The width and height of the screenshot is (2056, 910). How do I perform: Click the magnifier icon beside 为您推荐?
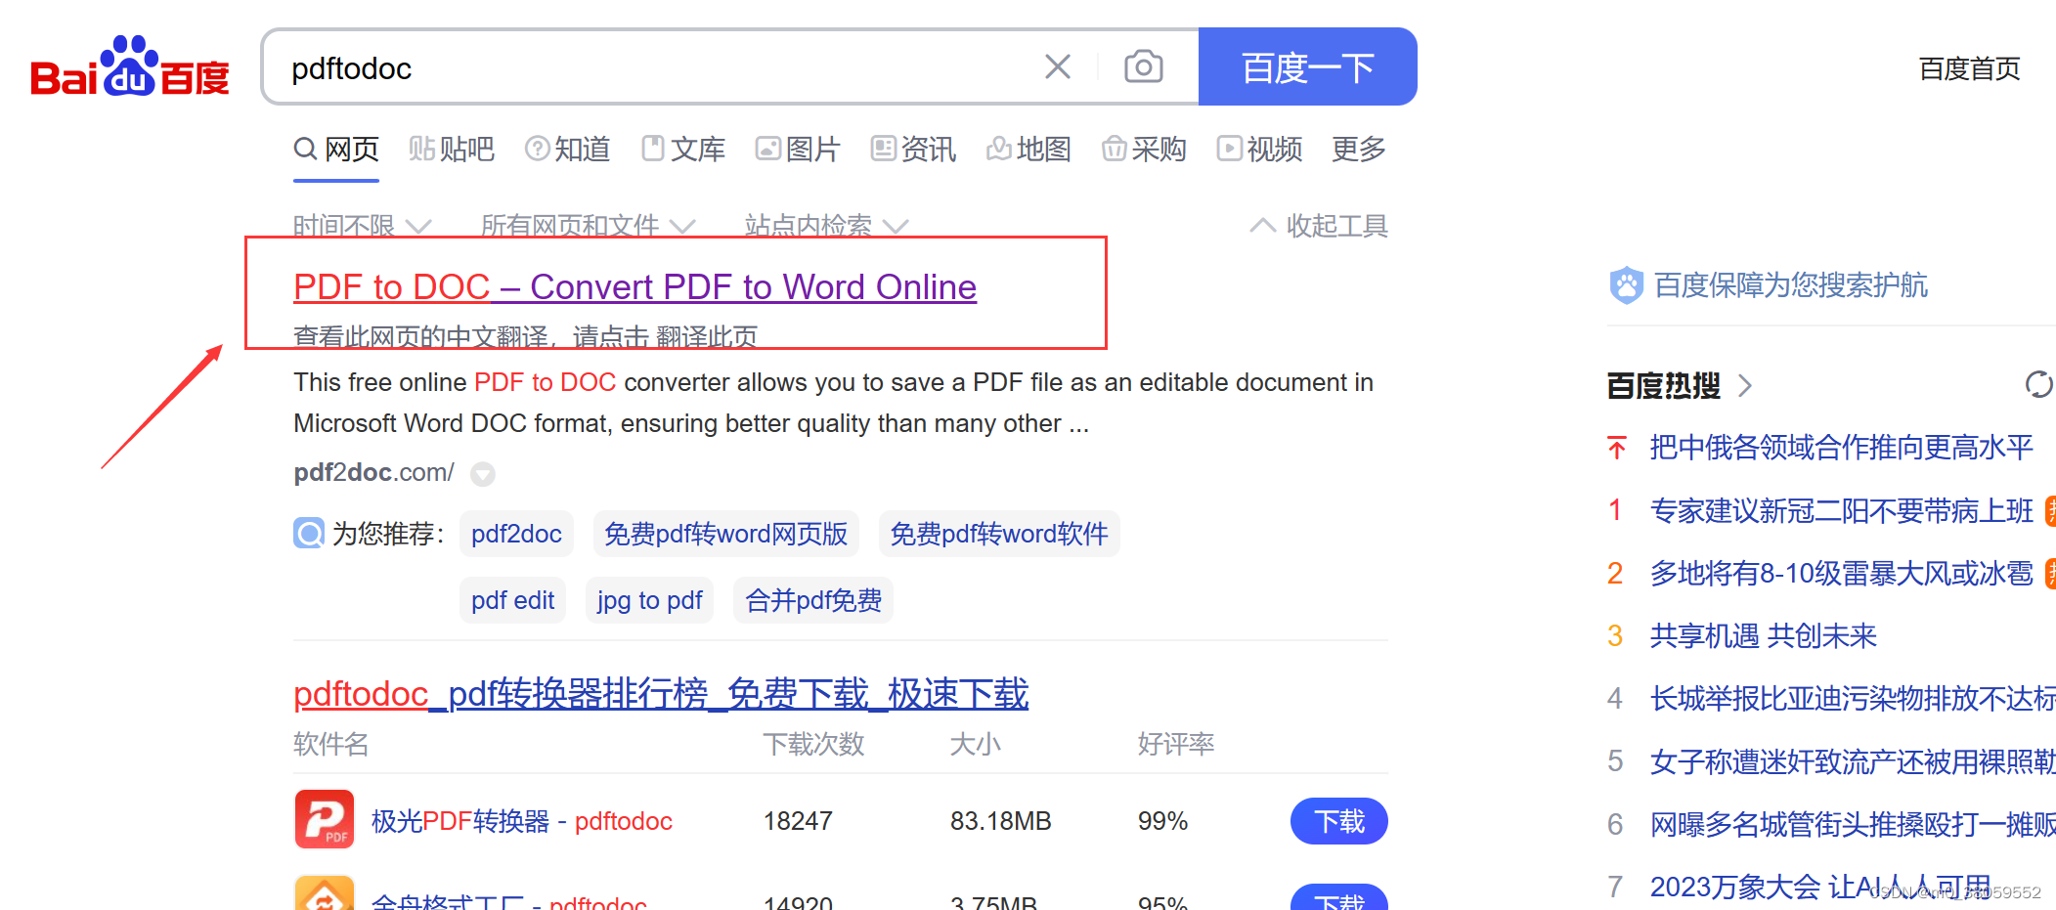(x=308, y=533)
